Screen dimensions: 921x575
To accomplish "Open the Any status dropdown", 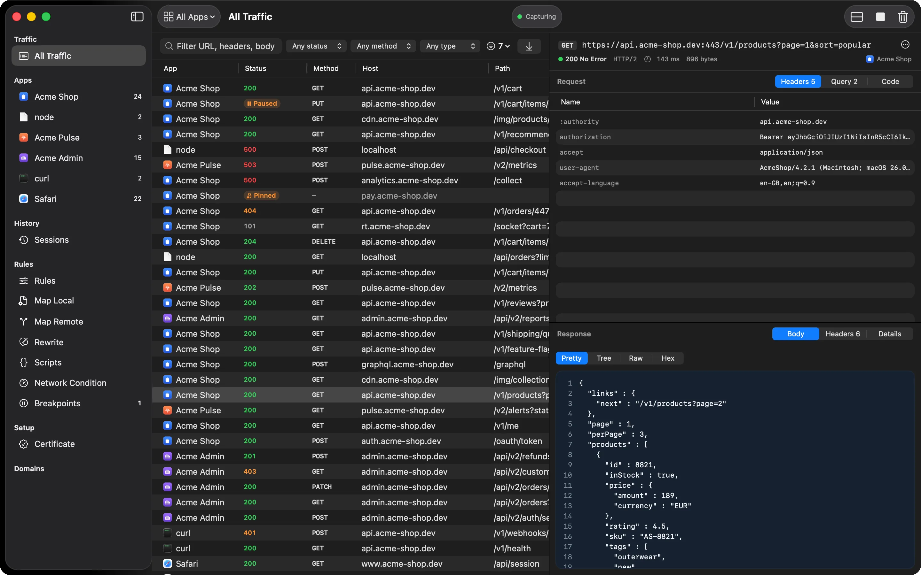I will 316,46.
